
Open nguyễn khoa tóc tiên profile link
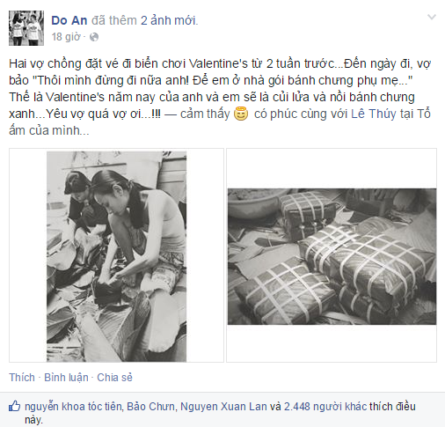[x=73, y=407]
